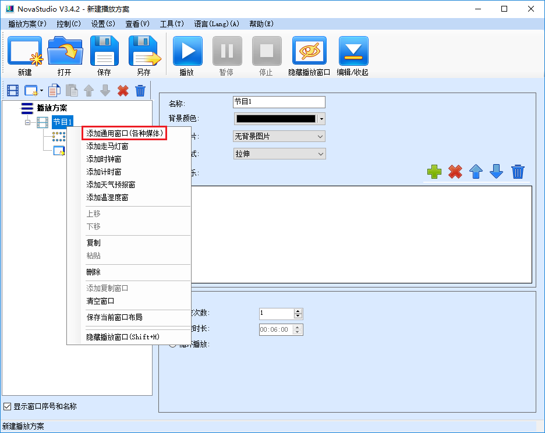Open the 背景颜色 color dropdown
The width and height of the screenshot is (545, 433).
pos(321,119)
